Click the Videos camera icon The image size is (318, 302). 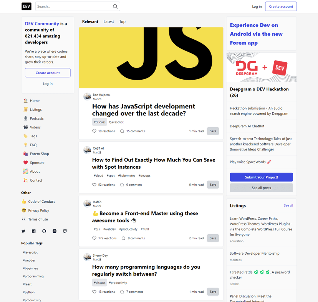click(x=26, y=127)
